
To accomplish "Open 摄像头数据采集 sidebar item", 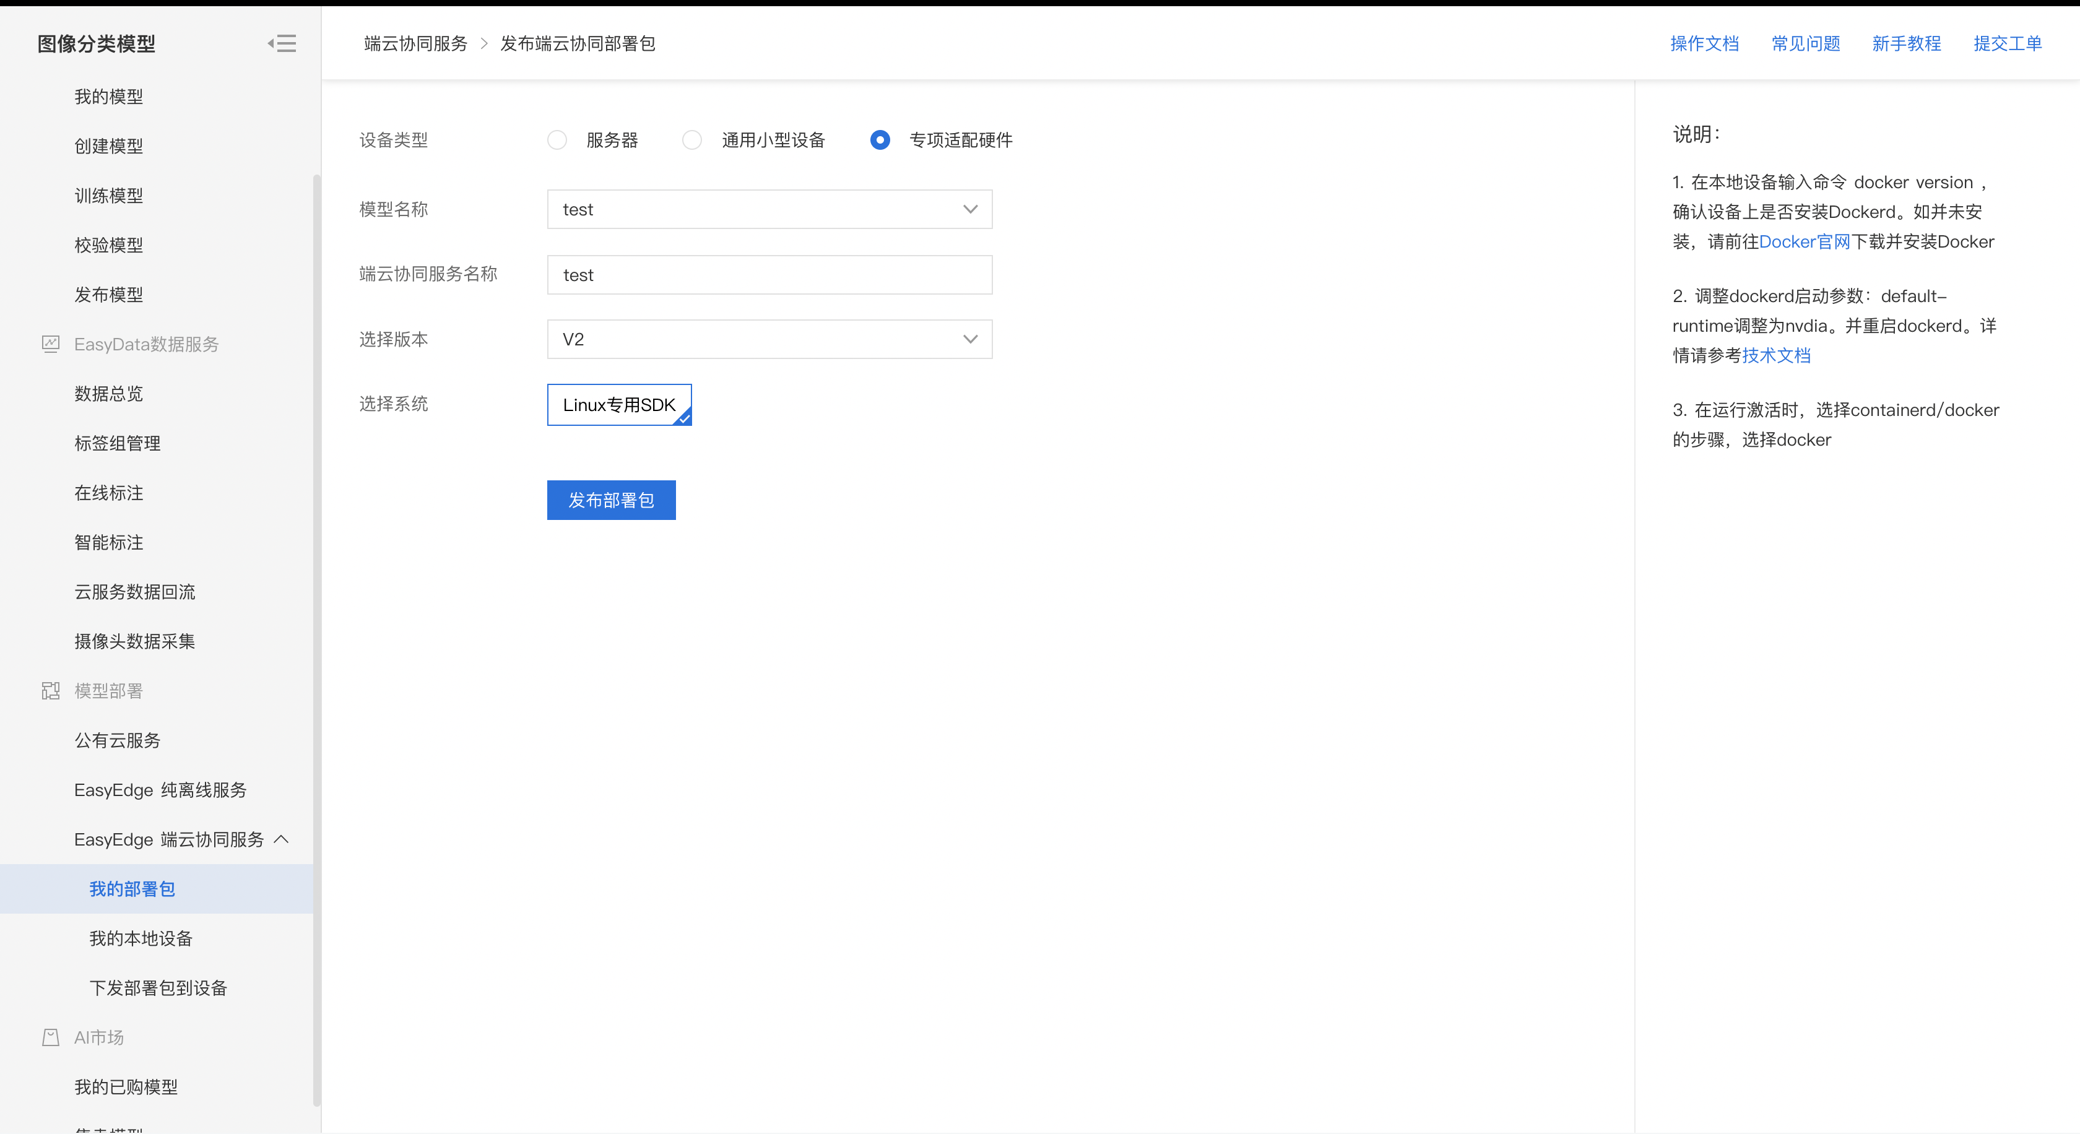I will tap(135, 642).
